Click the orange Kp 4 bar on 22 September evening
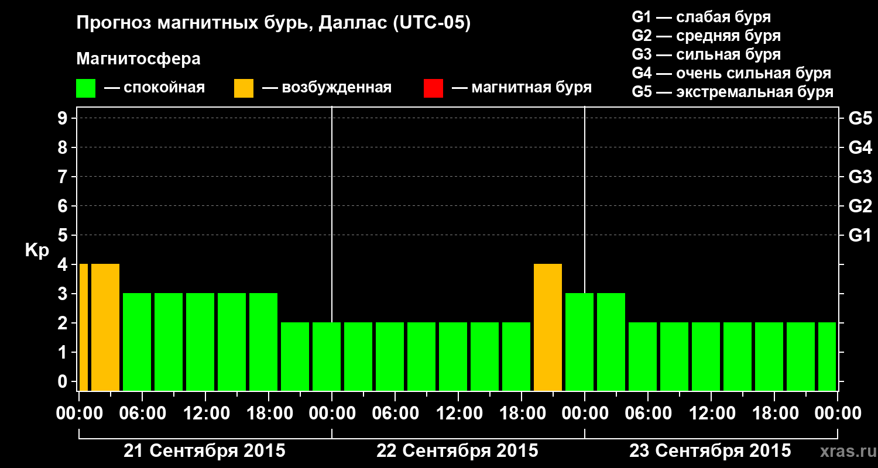Screen dimensions: 878x468 click(x=548, y=327)
